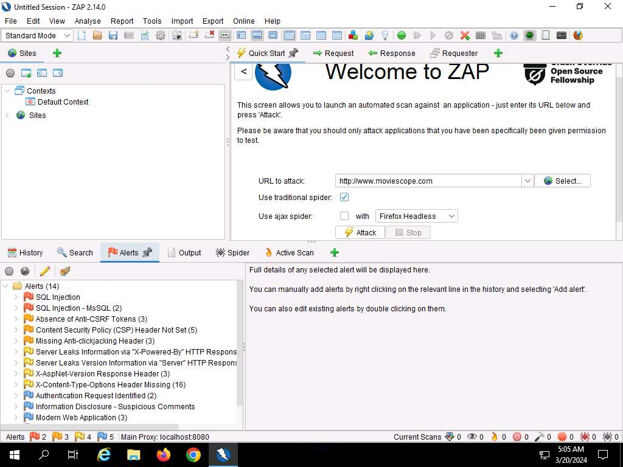
Task: Click the Select... button beside URL field
Action: [562, 181]
